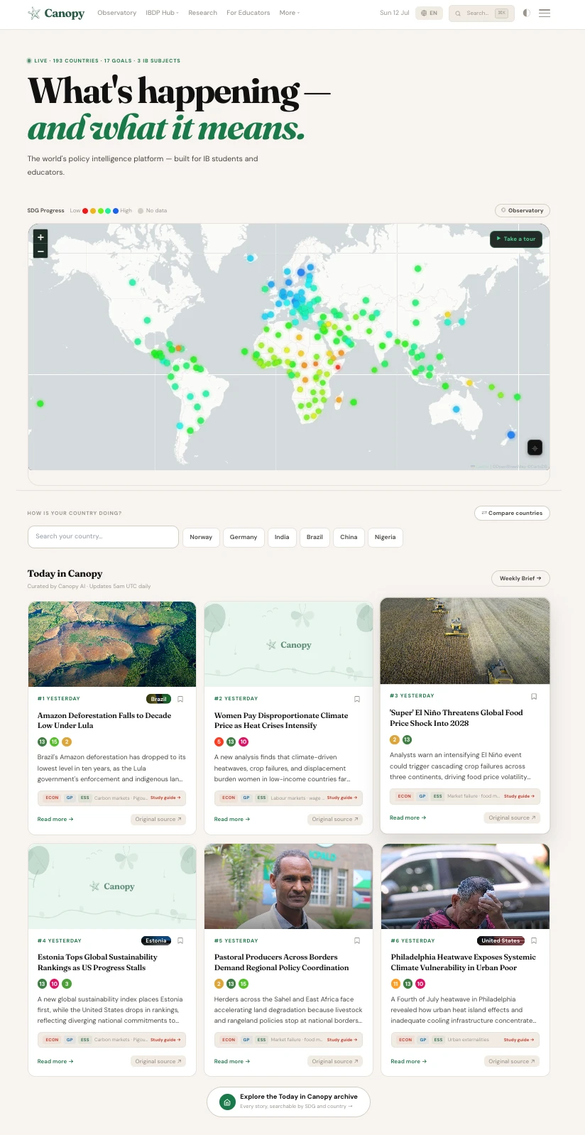Click the map locate crosshair button
The image size is (585, 1135).
[x=535, y=447]
